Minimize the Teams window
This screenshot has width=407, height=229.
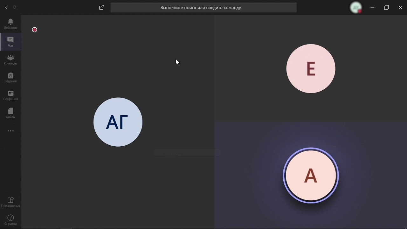(372, 7)
